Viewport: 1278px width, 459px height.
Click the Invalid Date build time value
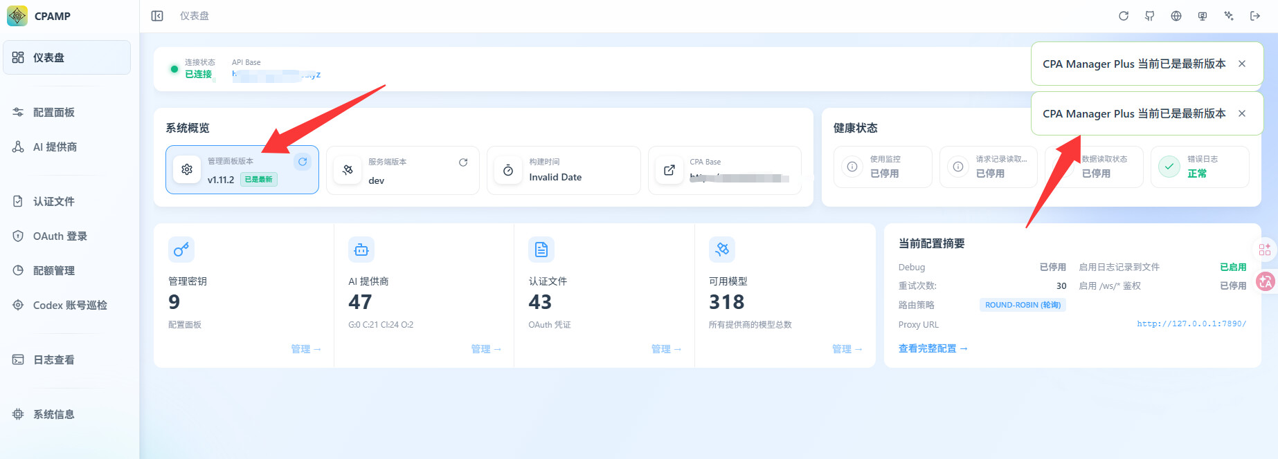(555, 177)
